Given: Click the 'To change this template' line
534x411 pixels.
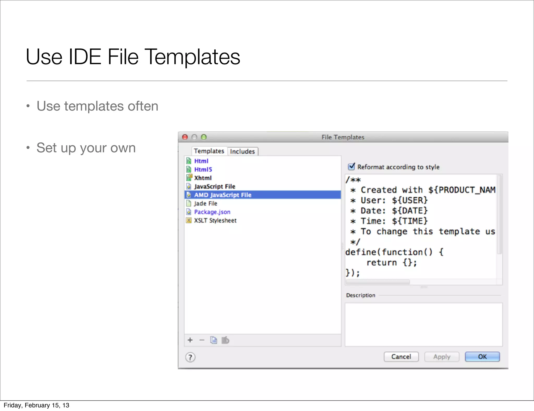Looking at the screenshot, I should click(423, 232).
